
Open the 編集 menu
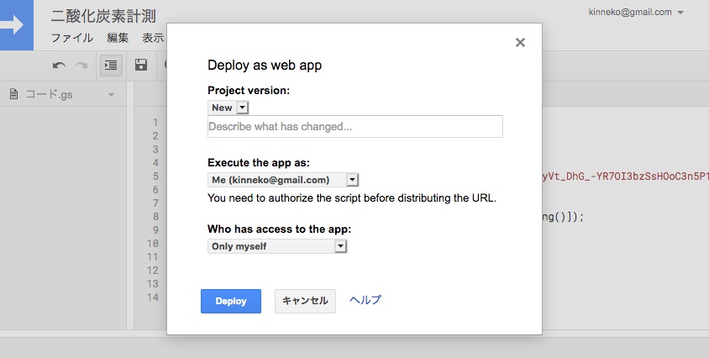pos(118,38)
